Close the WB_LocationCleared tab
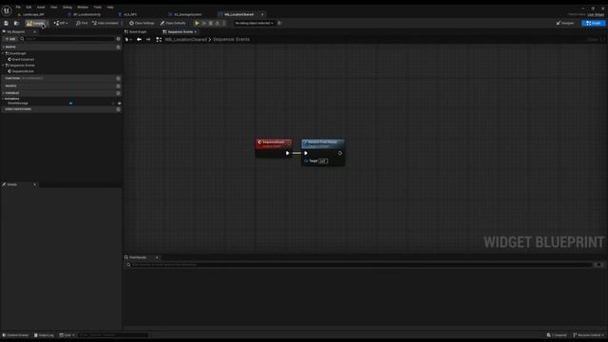 262,15
